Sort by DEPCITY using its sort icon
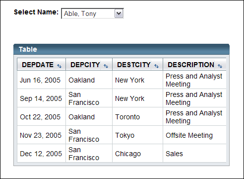 [x=106, y=66]
